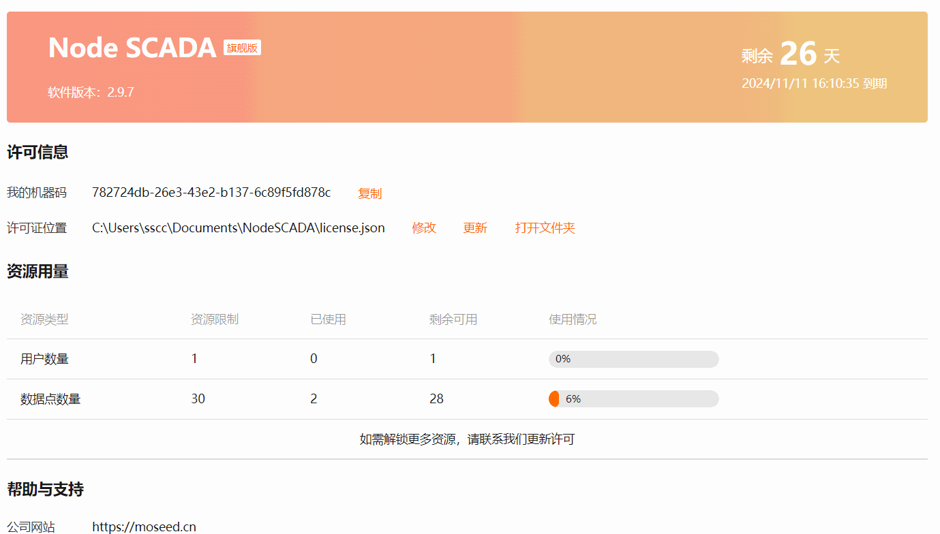Click 更新 to refresh the license
Viewport: 940px width, 534px height.
[x=475, y=228]
